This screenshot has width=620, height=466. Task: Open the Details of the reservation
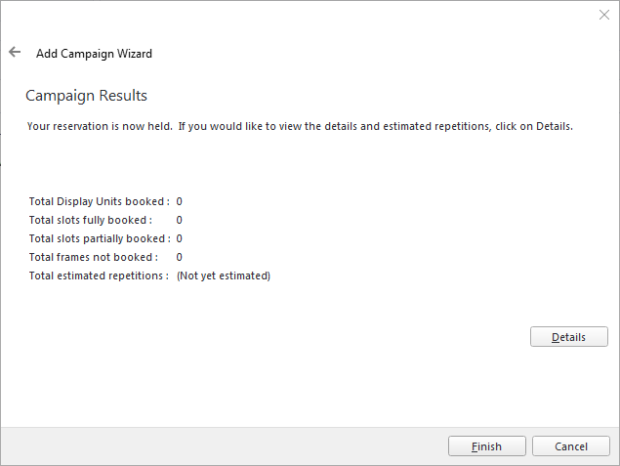tap(568, 337)
